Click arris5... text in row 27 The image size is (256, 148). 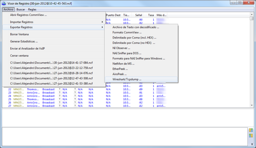click(x=161, y=106)
